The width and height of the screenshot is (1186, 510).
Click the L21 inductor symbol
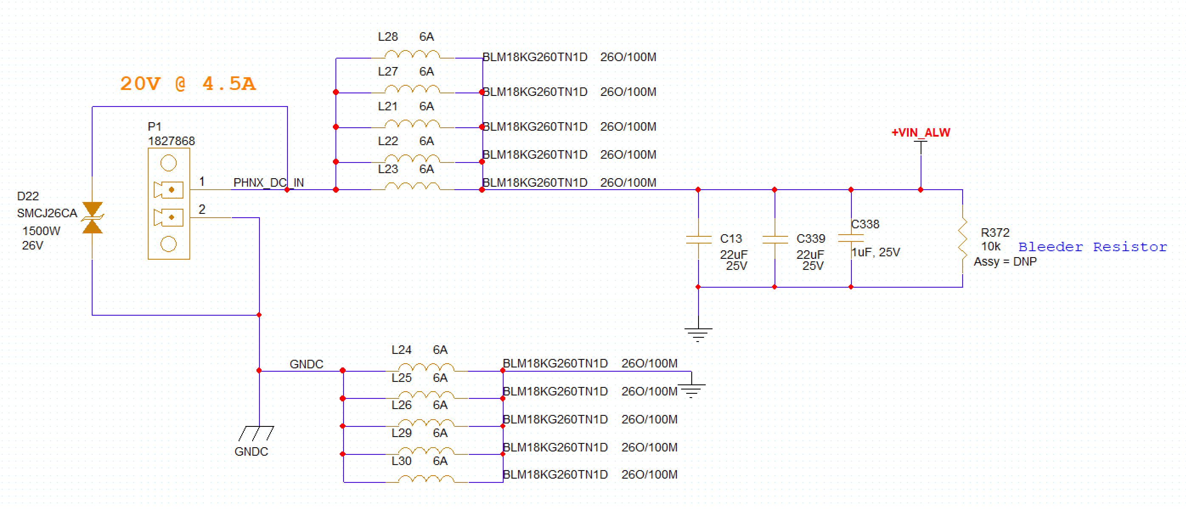coord(412,124)
